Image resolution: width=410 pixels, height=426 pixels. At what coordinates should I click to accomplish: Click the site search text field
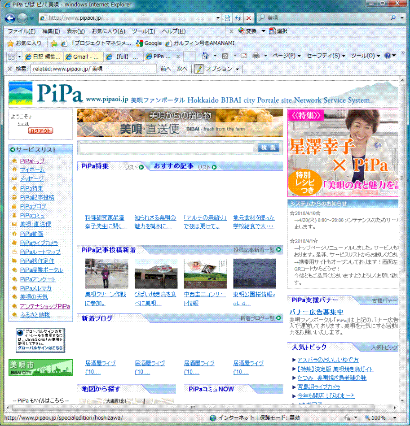tap(167, 148)
